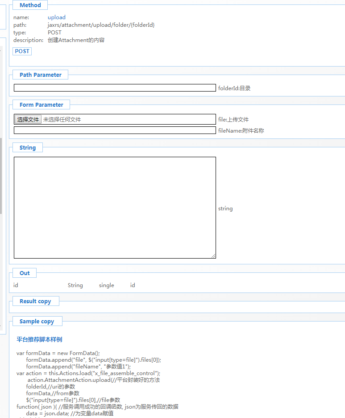Click the var formData = new FormData() line
Viewport: 345px width, 418px height.
tap(58, 353)
